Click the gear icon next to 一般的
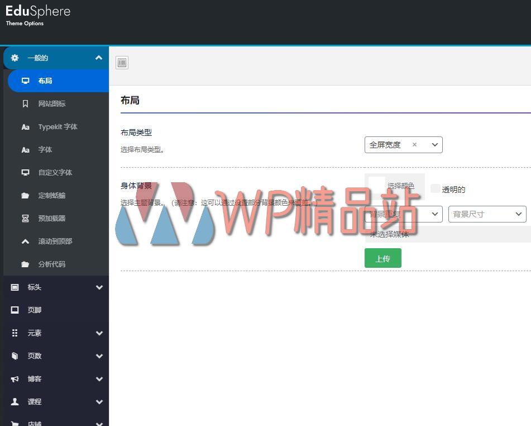The image size is (531, 426). pos(15,58)
